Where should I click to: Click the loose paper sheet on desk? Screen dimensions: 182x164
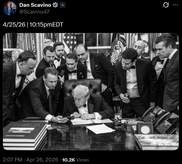pos(101,129)
